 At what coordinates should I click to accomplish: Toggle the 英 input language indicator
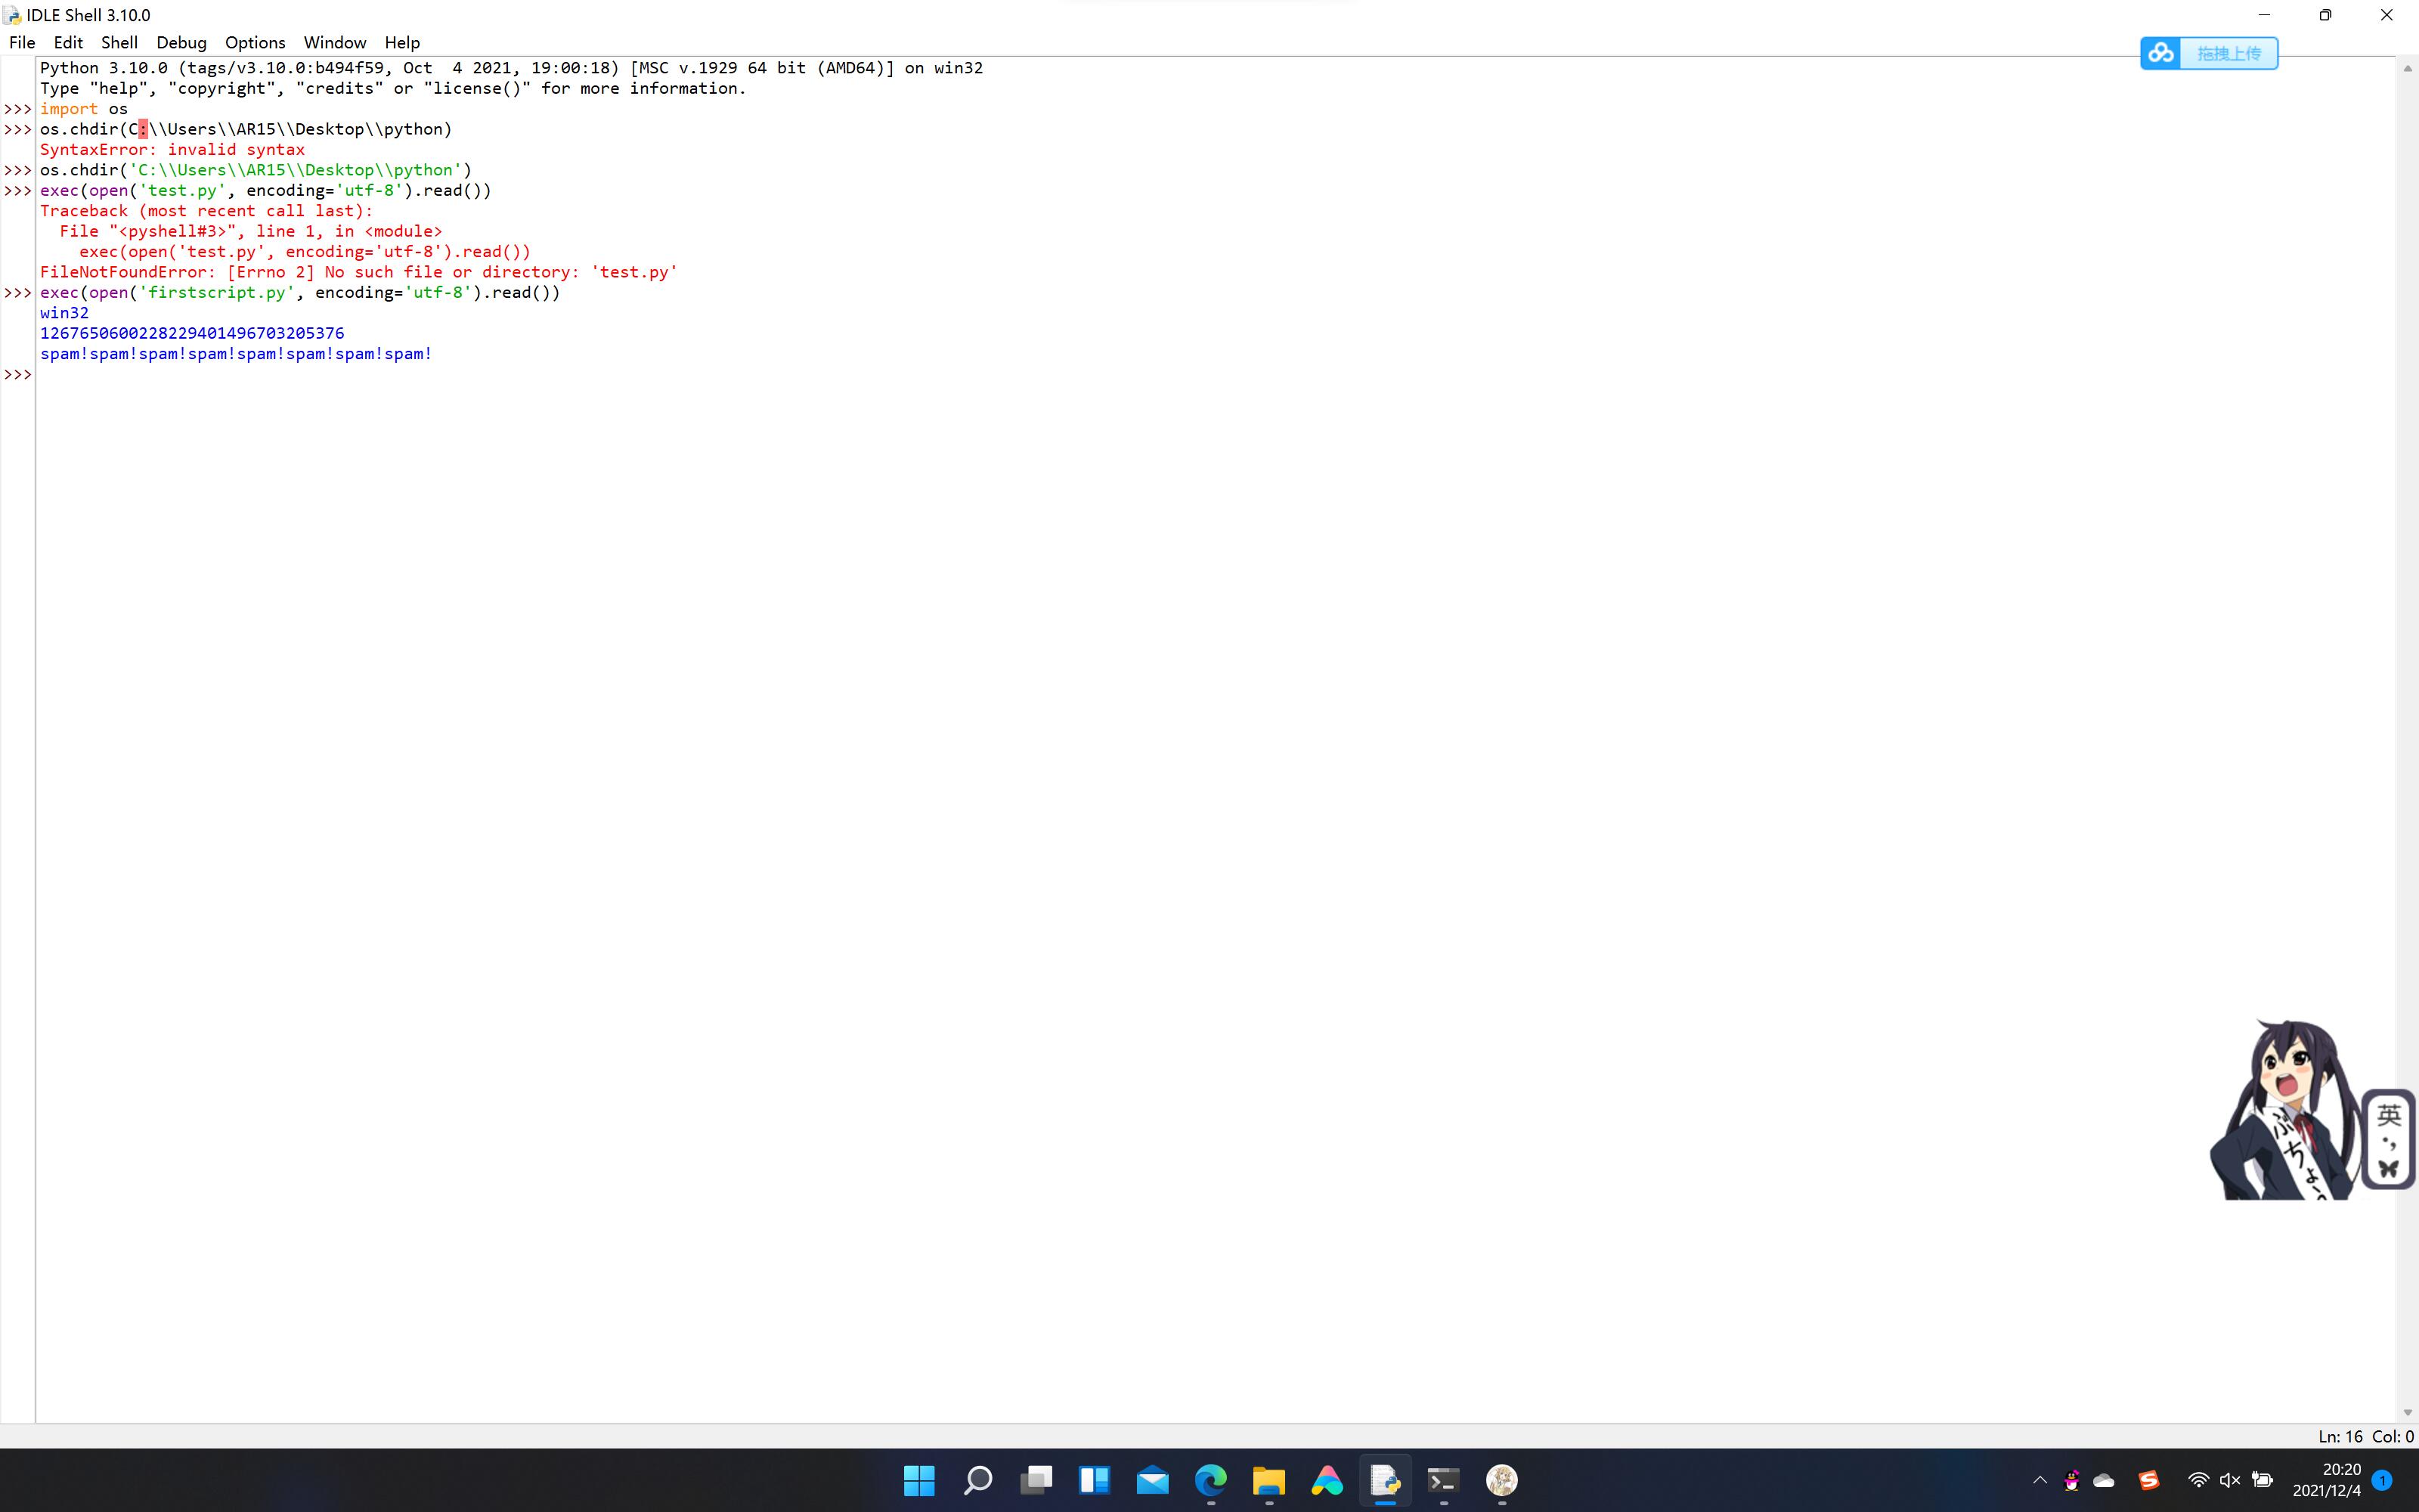coord(2388,1114)
